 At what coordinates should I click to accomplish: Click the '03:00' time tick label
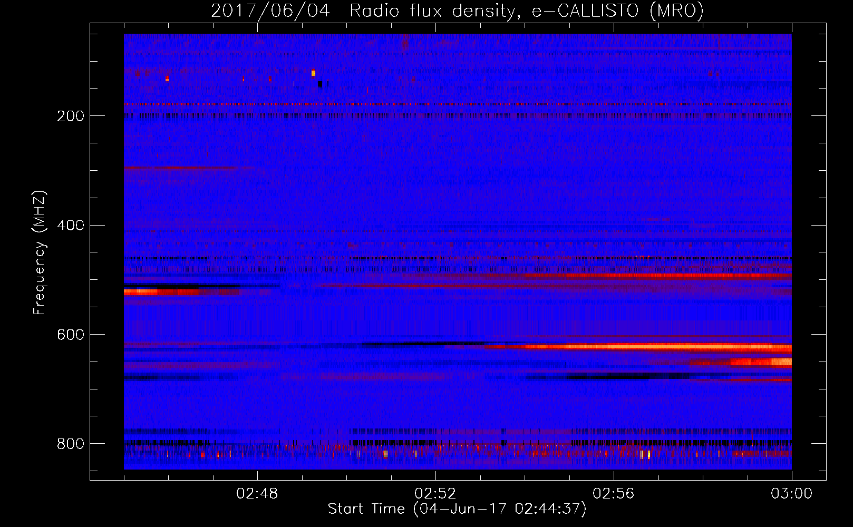tap(792, 494)
